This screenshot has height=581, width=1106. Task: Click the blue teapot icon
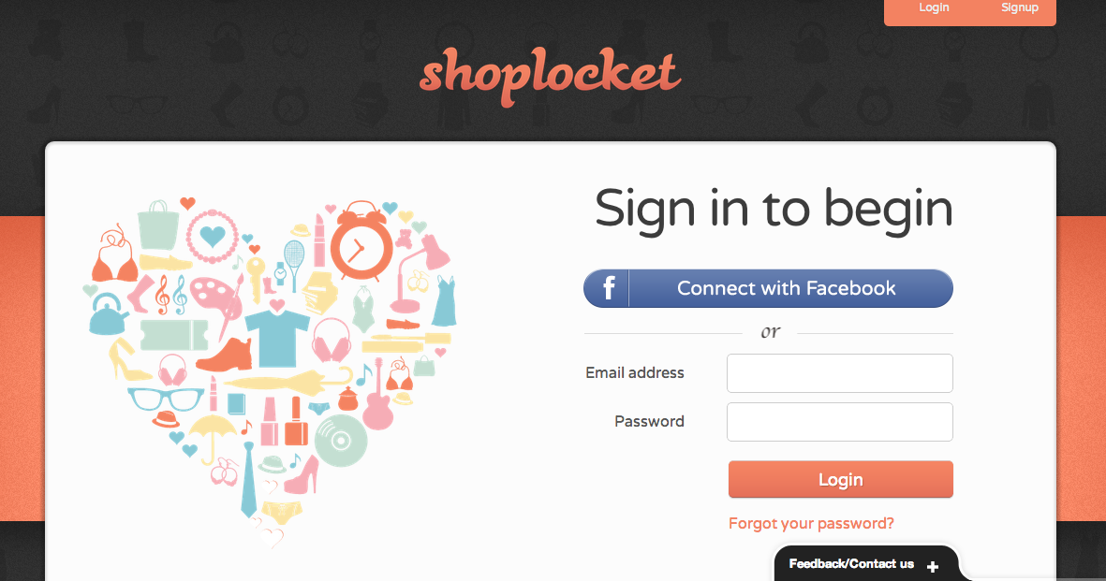point(109,314)
